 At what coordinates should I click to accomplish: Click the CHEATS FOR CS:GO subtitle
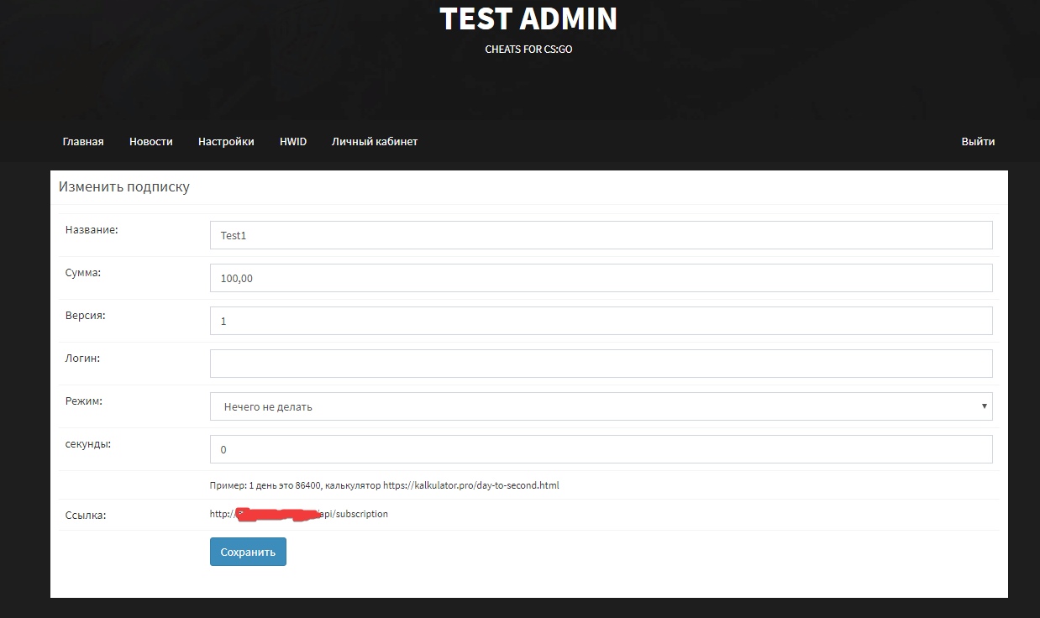point(528,50)
